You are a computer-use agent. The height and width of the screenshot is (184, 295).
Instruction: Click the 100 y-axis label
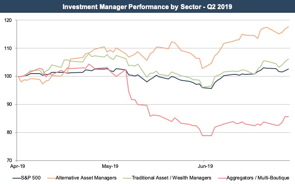[x=7, y=76]
